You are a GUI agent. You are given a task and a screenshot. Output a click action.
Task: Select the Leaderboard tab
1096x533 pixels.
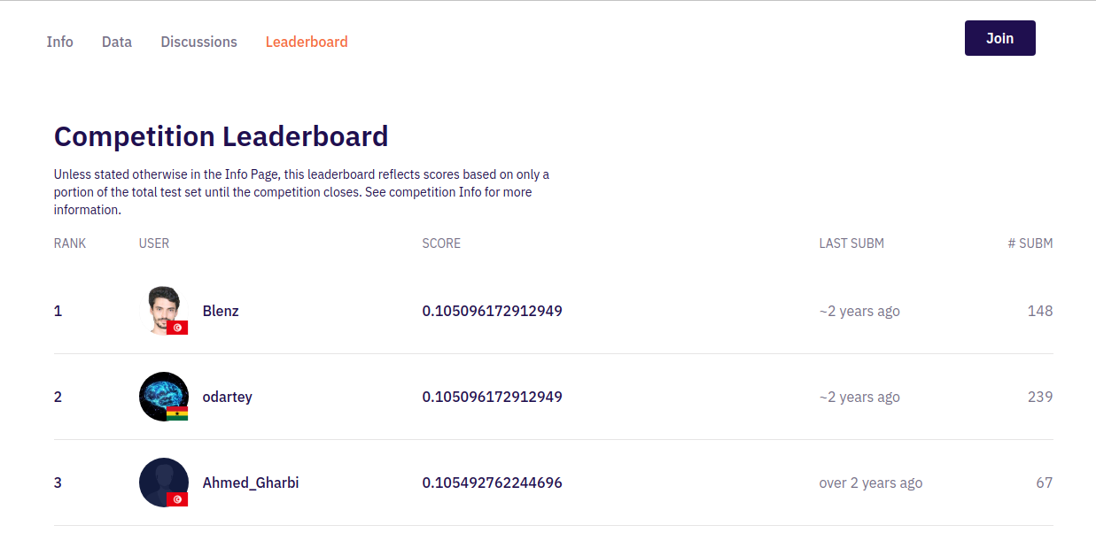[x=307, y=42]
